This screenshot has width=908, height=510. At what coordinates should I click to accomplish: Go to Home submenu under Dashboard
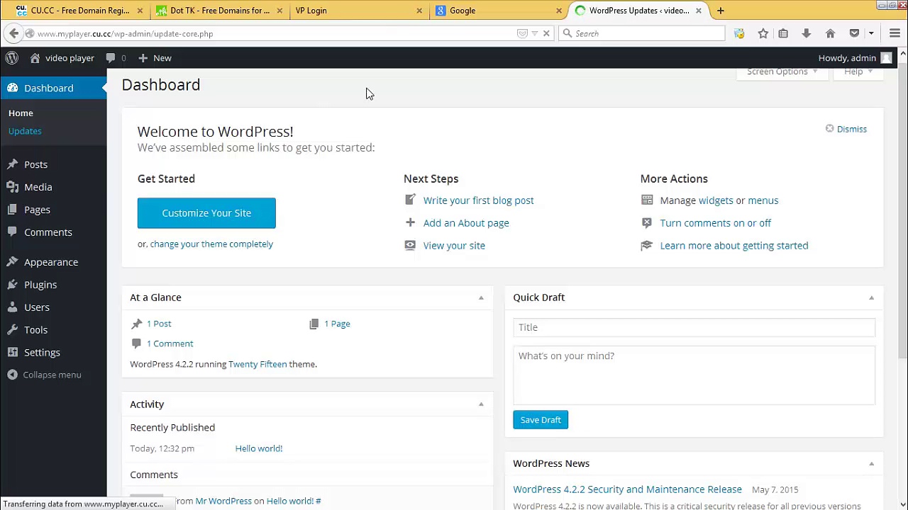coord(21,113)
